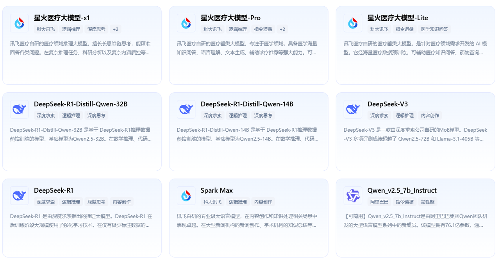The width and height of the screenshot is (500, 263).
Task: Click the 逻辑推理 tag on 星火医疗大模型-x1
Action: pyautogui.click(x=71, y=29)
